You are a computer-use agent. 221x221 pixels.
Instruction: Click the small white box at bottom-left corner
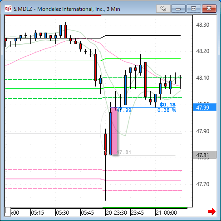tap(8, 212)
